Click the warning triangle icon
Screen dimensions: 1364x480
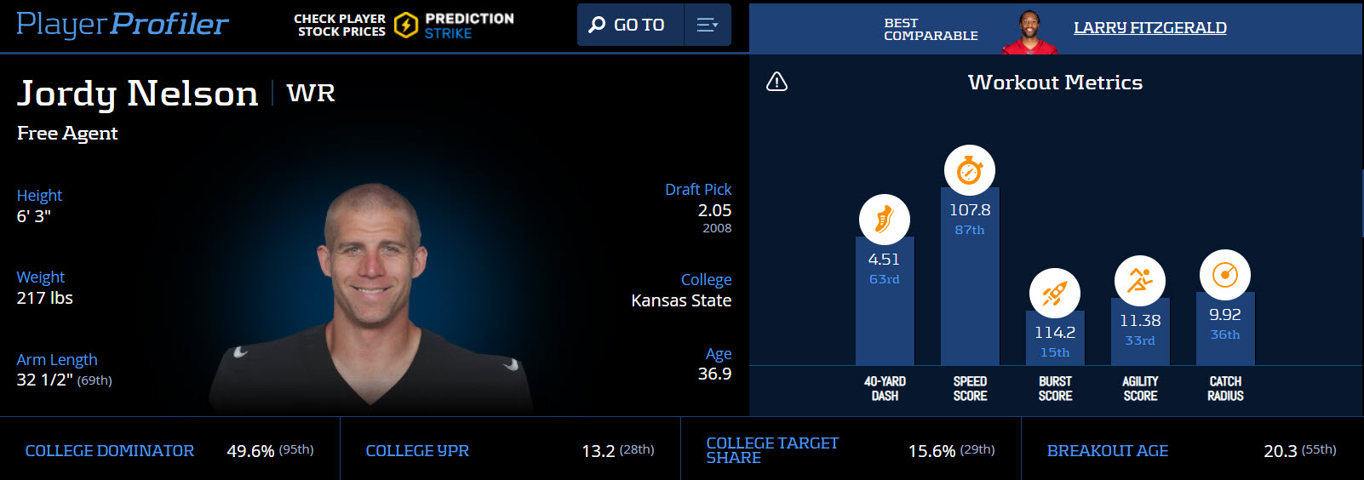777,82
